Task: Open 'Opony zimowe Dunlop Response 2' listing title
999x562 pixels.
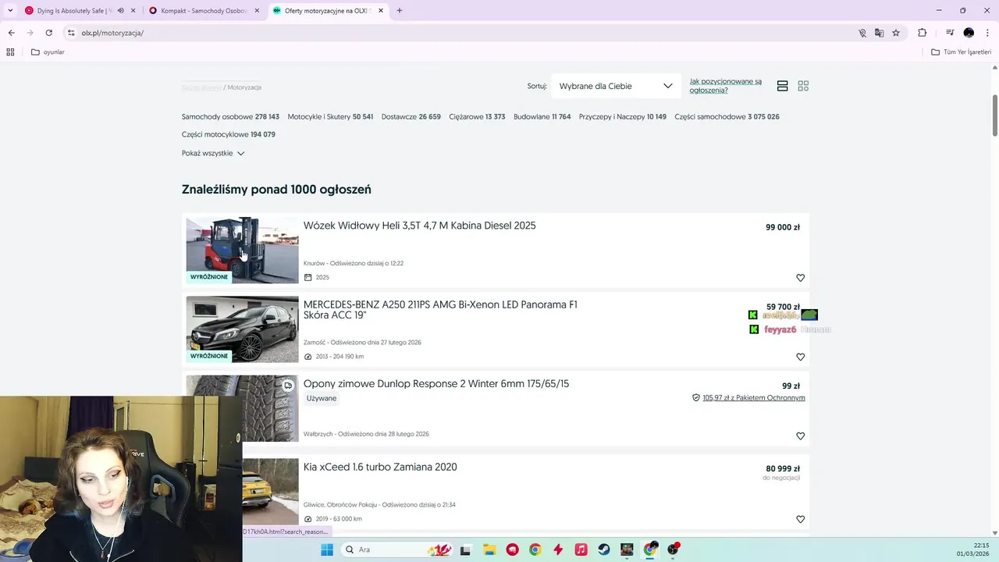Action: pyautogui.click(x=436, y=384)
